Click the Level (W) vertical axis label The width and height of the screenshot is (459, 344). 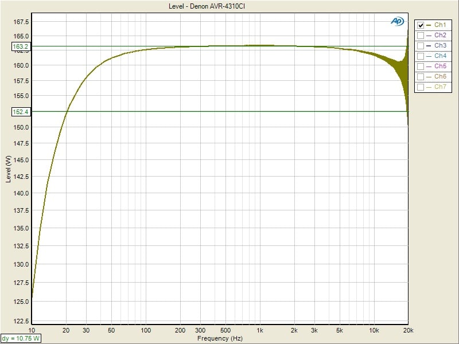(x=8, y=170)
